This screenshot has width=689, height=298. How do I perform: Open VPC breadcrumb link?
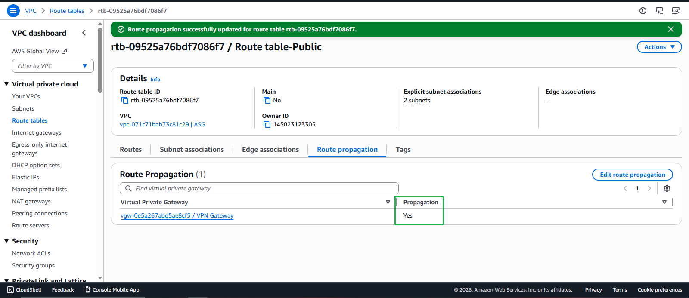31,11
